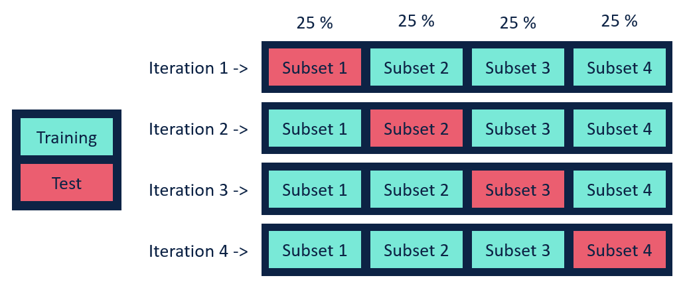Screen dimensions: 689x292
Task: Select the Iteration 2 -> label
Action: click(x=198, y=129)
